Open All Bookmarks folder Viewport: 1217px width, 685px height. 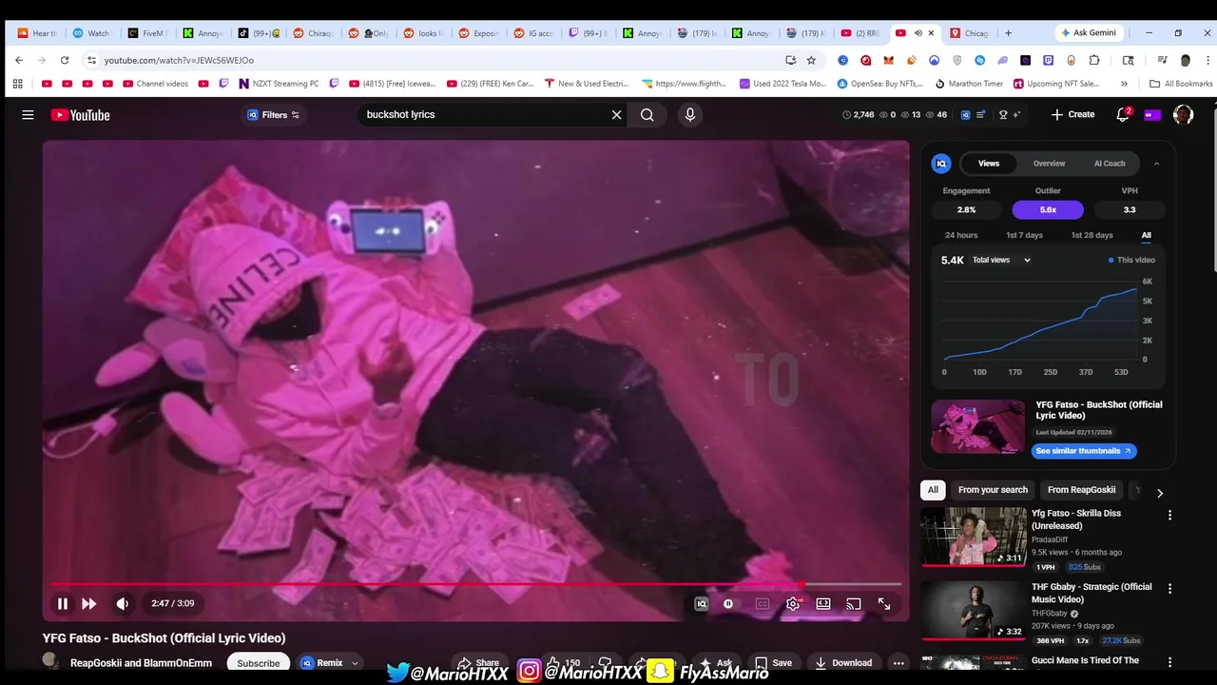tap(1181, 84)
